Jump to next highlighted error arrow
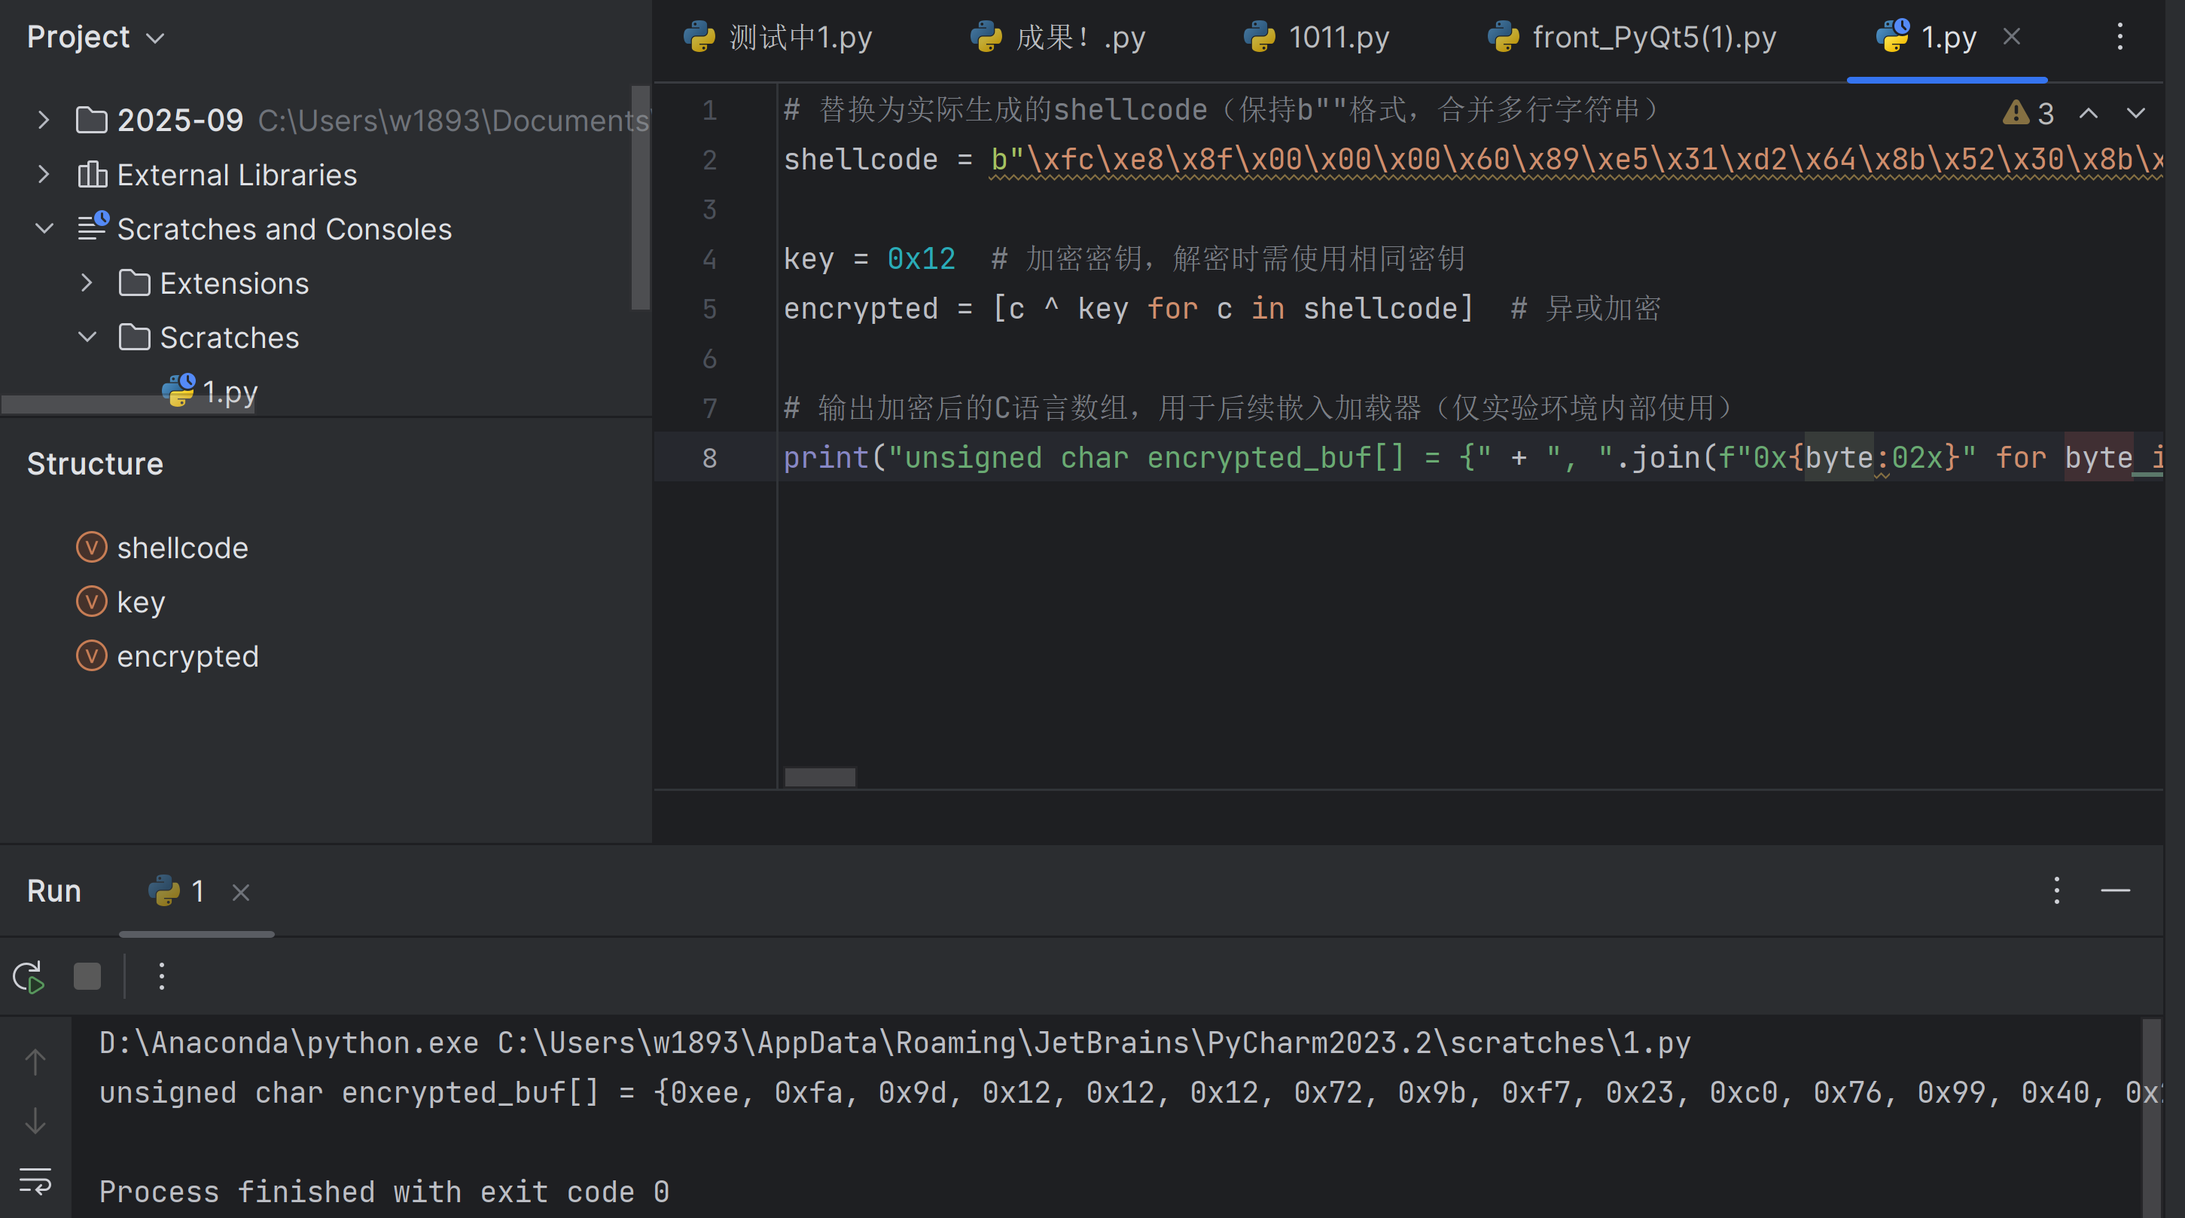The height and width of the screenshot is (1218, 2185). click(x=2135, y=113)
